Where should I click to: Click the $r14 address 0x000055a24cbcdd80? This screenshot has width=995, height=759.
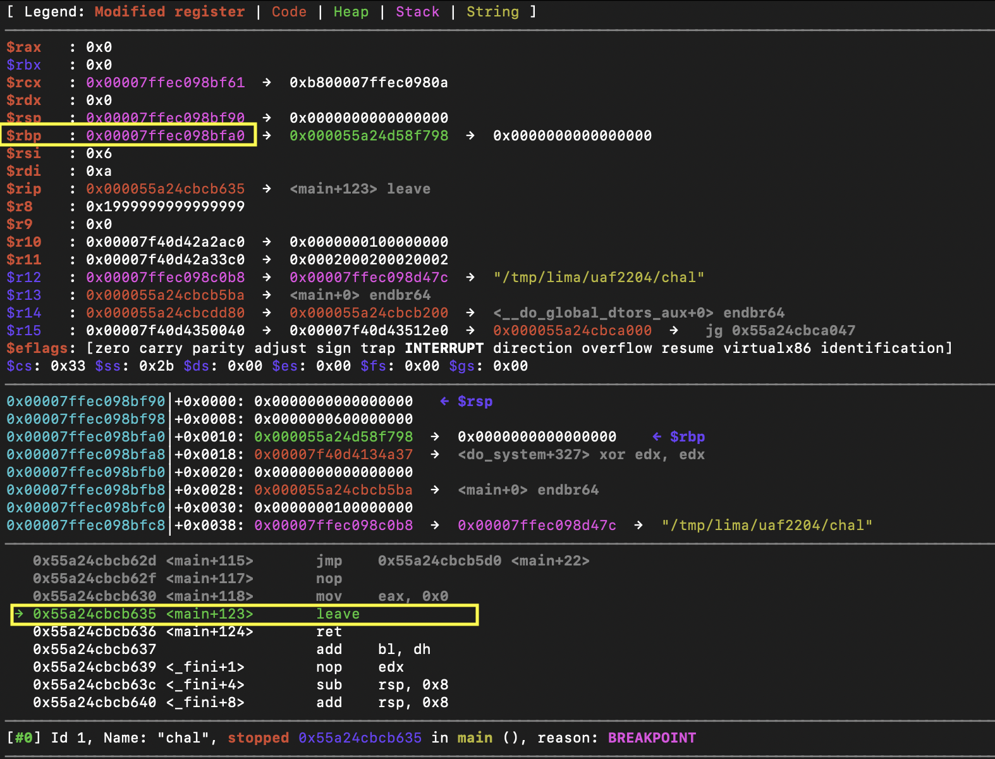pyautogui.click(x=166, y=313)
